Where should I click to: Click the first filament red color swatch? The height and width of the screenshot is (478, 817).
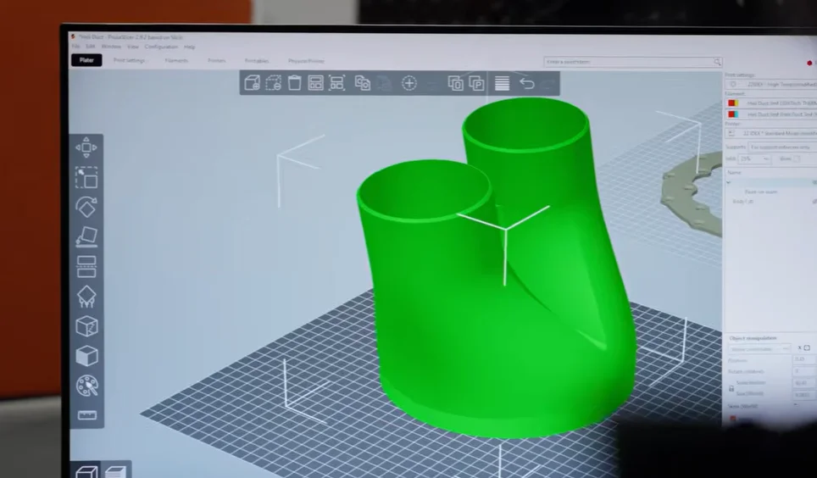[732, 103]
